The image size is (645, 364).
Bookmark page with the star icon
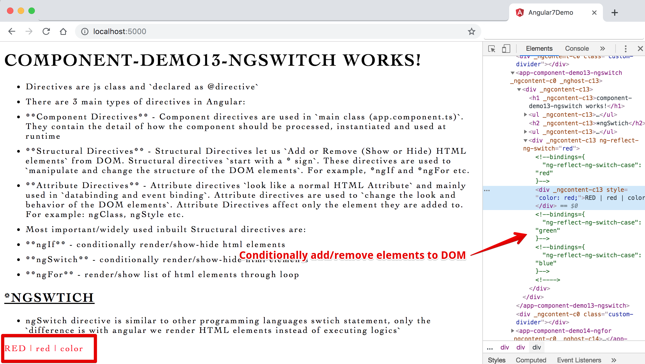click(471, 31)
